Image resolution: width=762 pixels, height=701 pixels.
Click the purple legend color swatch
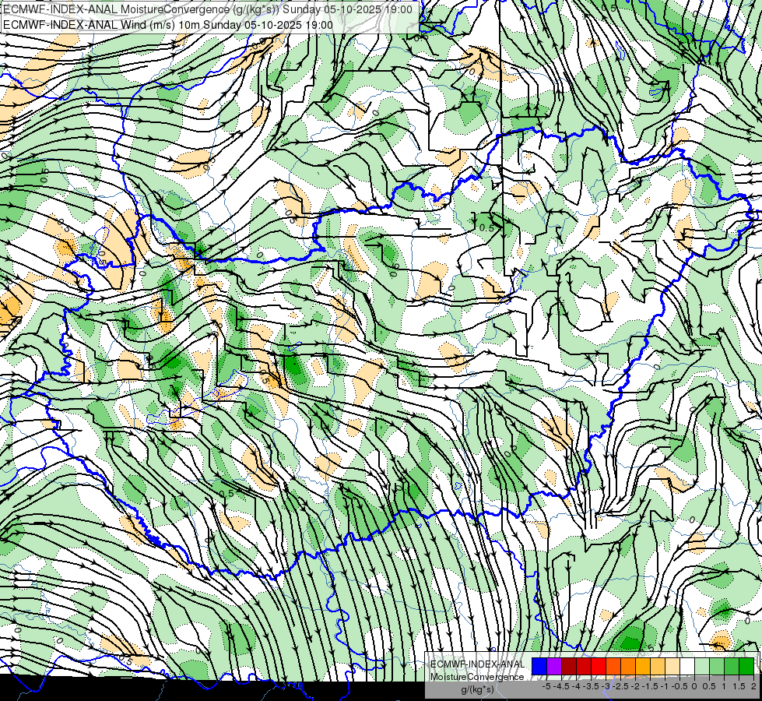[x=554, y=667]
